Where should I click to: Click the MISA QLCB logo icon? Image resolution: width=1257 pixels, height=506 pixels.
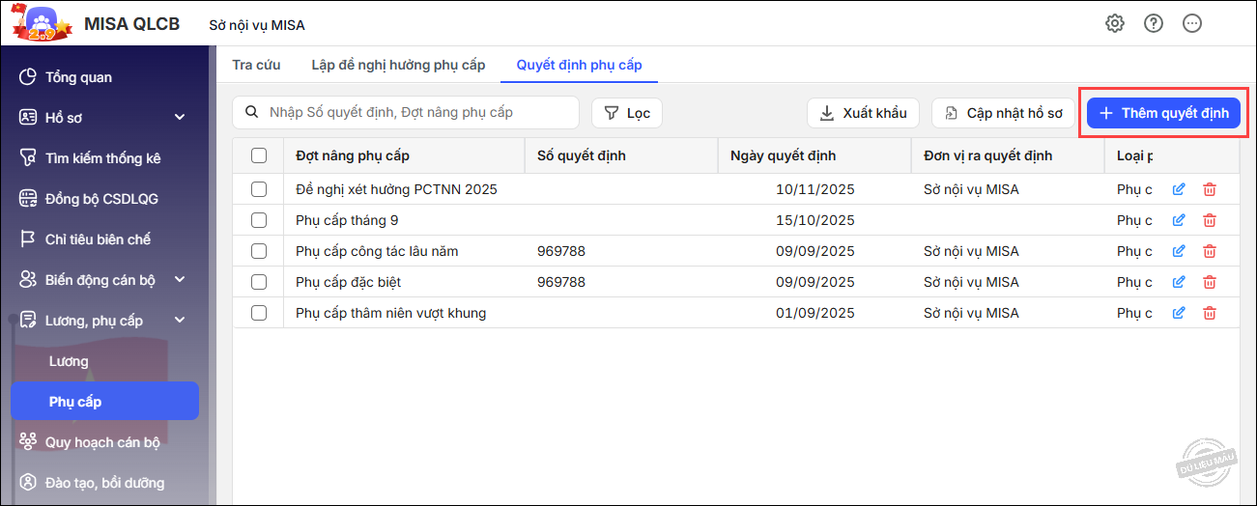coord(42,24)
